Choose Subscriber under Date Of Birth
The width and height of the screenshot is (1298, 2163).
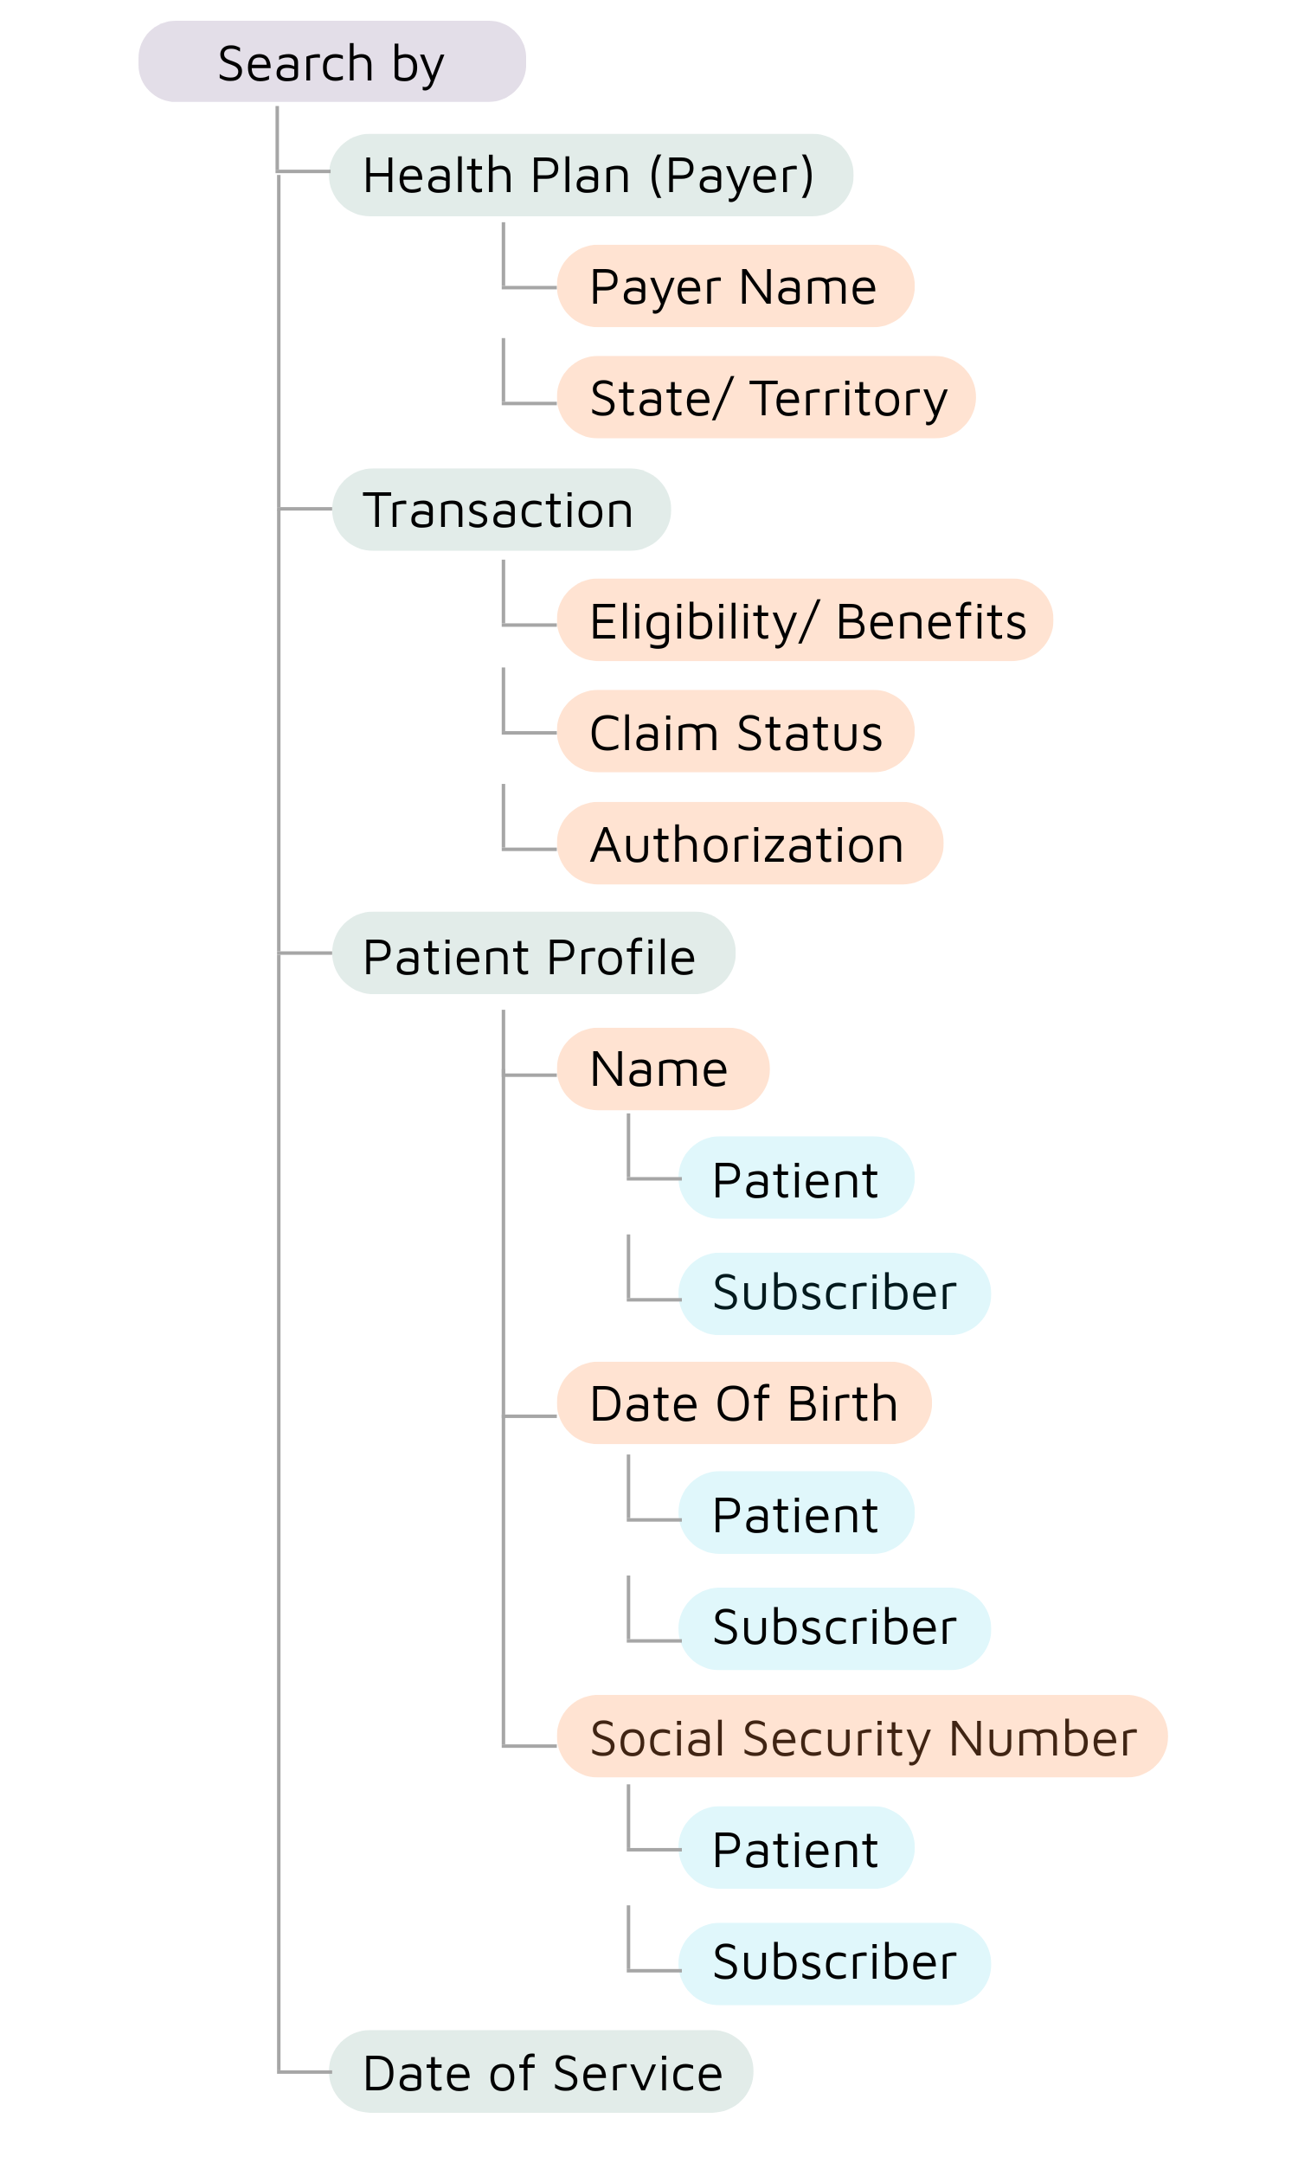point(833,1628)
